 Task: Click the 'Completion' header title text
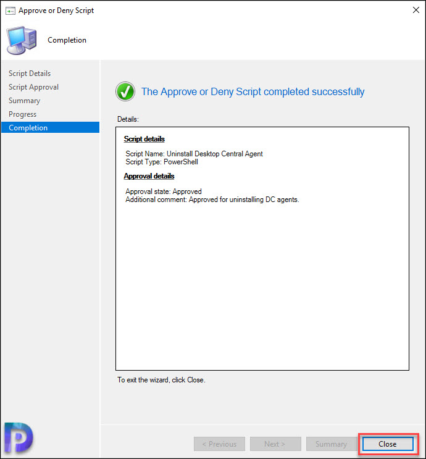(x=67, y=40)
